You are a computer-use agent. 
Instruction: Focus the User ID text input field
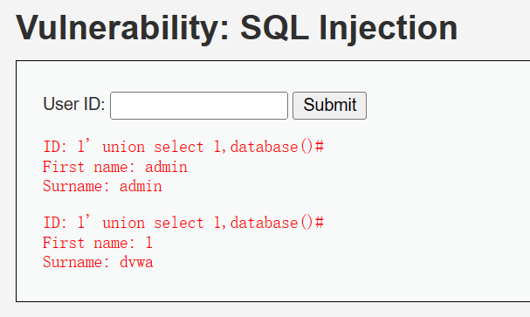[x=199, y=106]
